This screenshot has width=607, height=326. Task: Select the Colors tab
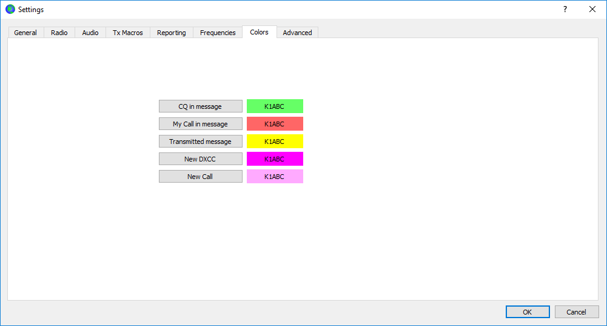[x=260, y=32]
